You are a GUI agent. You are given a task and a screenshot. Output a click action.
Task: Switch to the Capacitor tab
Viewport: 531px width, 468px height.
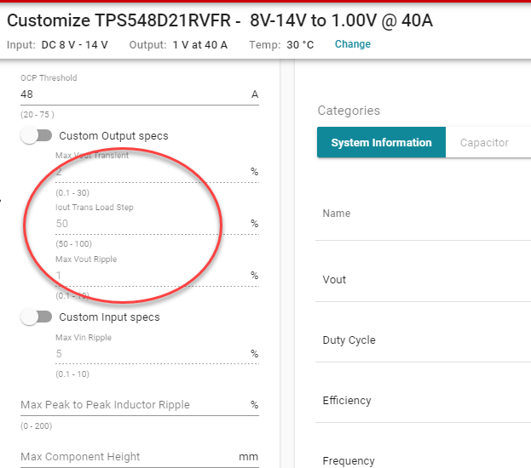(484, 142)
